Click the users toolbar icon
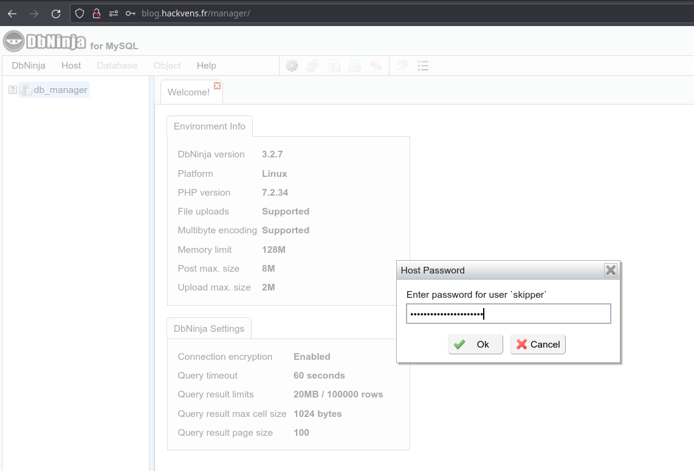 pyautogui.click(x=313, y=66)
